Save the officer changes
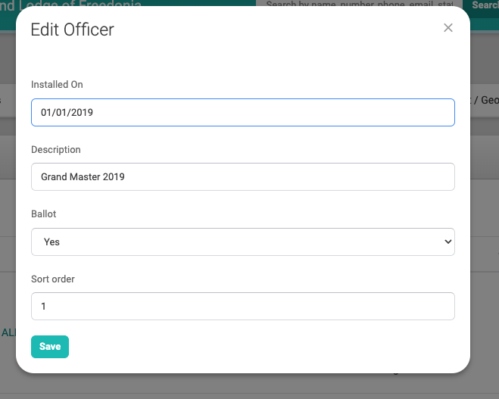Image resolution: width=499 pixels, height=399 pixels. (50, 347)
